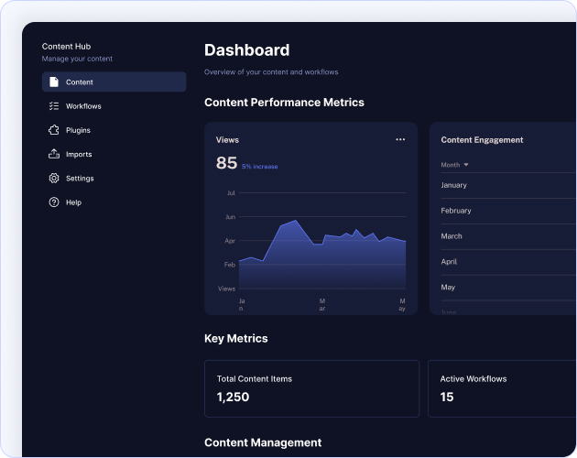Click the 5% increase label
The image size is (577, 458).
pos(259,167)
